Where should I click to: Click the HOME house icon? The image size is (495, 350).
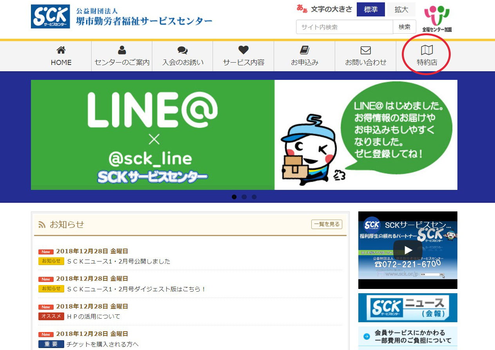coord(61,50)
